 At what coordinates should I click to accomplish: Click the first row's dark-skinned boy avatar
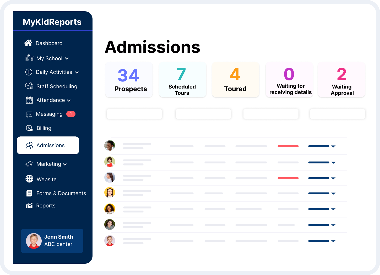pyautogui.click(x=110, y=146)
